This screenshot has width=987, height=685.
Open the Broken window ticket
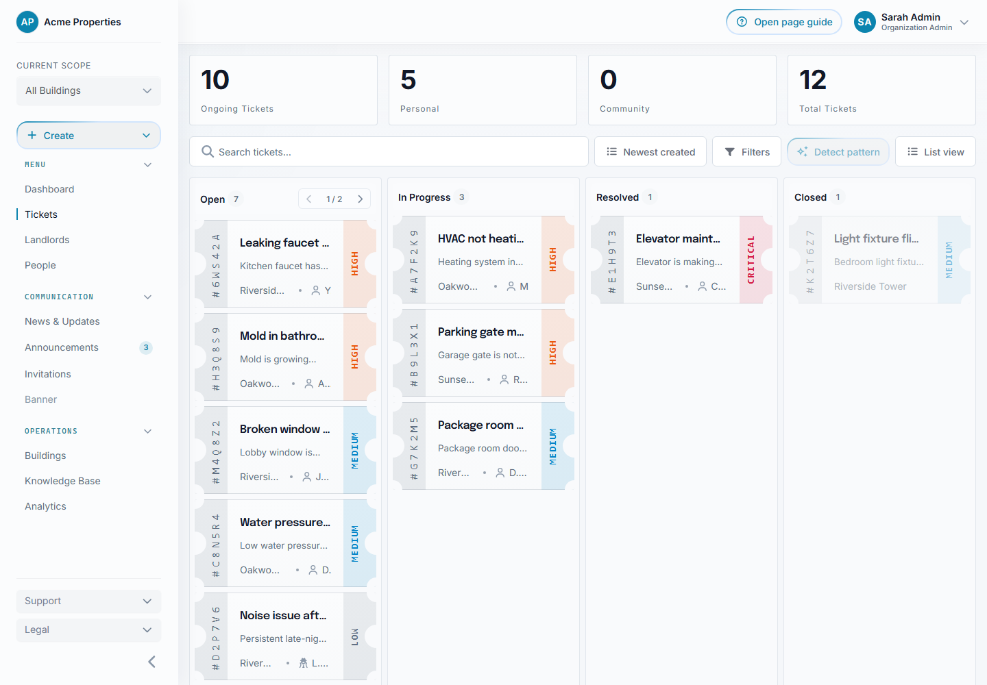285,450
